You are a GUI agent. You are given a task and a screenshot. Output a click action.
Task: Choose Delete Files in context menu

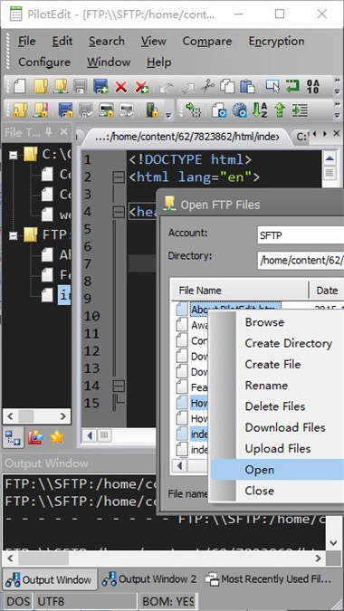tap(277, 406)
